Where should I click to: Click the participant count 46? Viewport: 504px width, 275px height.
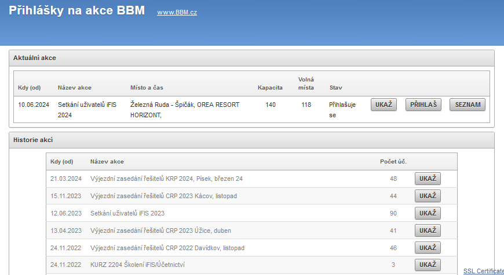(393, 248)
